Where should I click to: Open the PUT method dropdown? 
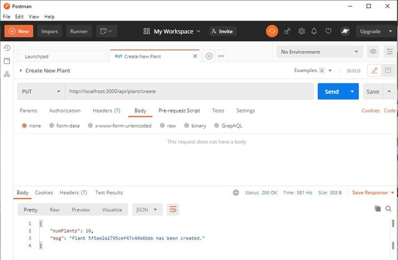41,91
